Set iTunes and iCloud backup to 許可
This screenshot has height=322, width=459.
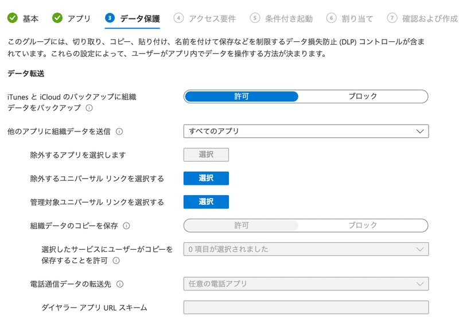[242, 96]
